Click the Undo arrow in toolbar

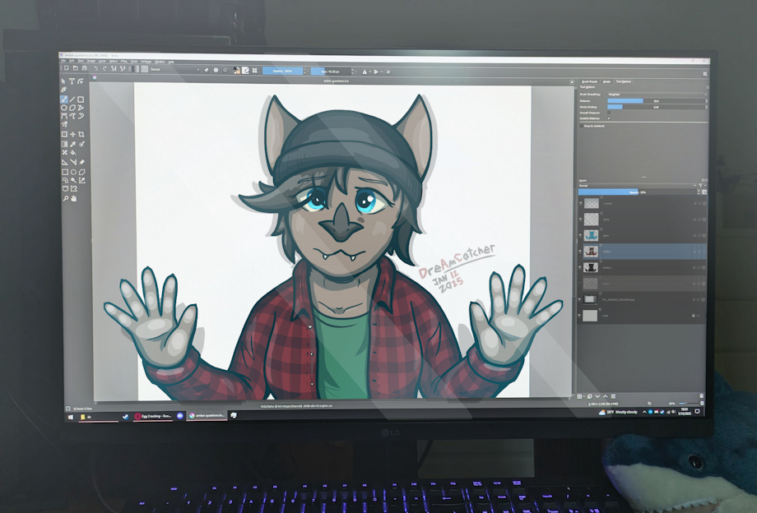click(x=96, y=68)
